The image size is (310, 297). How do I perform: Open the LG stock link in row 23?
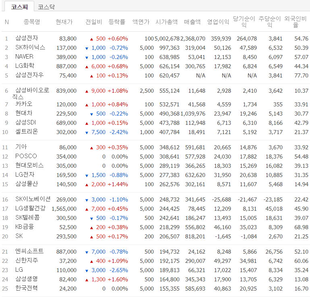tap(19, 270)
